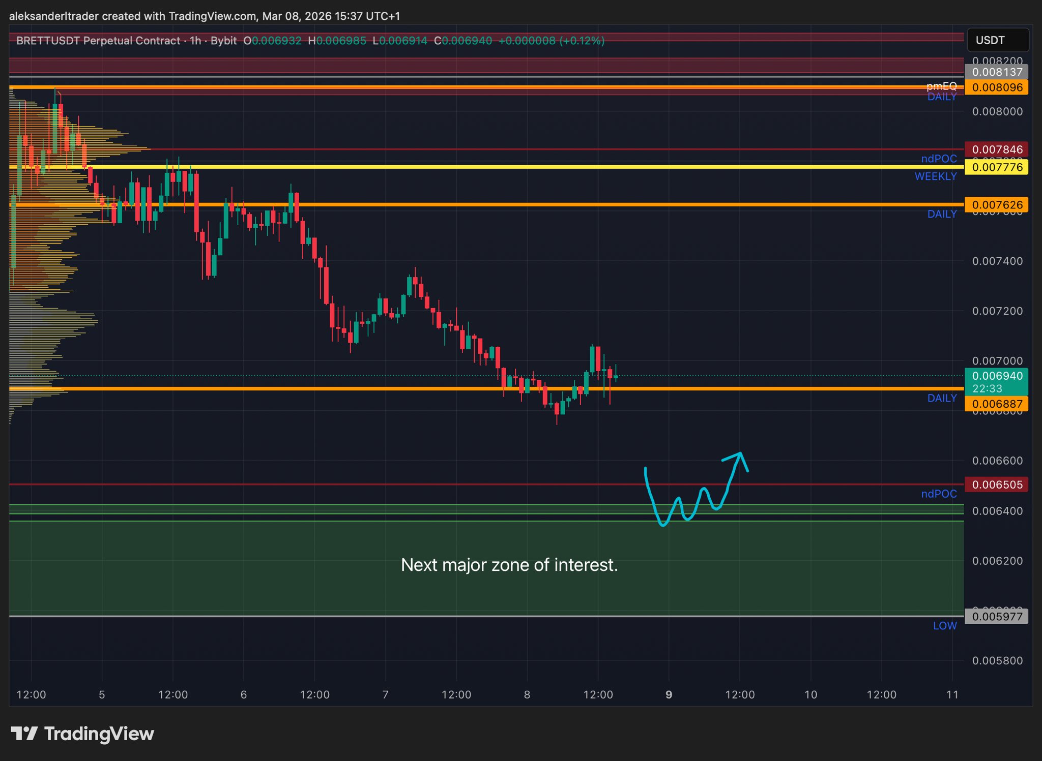Click the LOW level label

coord(944,626)
